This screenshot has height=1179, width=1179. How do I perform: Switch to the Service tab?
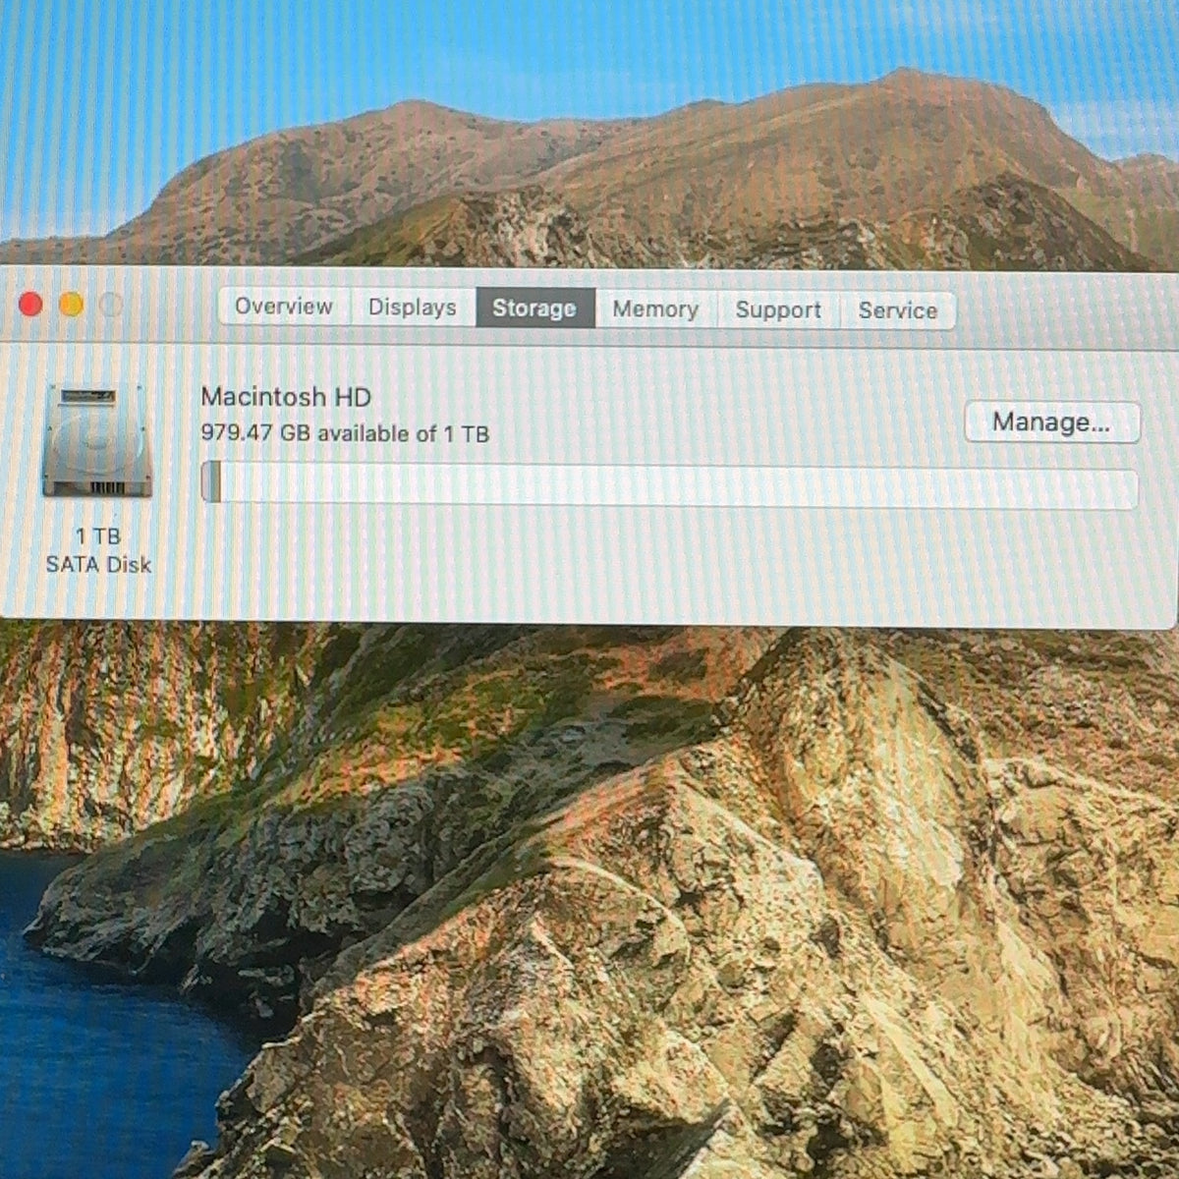(898, 310)
